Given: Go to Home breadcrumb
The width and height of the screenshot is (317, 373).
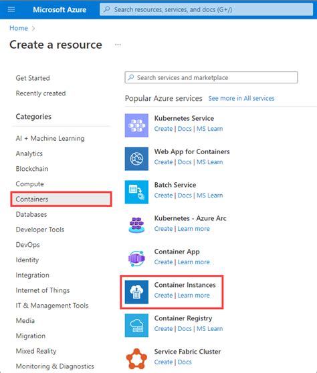Looking at the screenshot, I should pos(19,28).
